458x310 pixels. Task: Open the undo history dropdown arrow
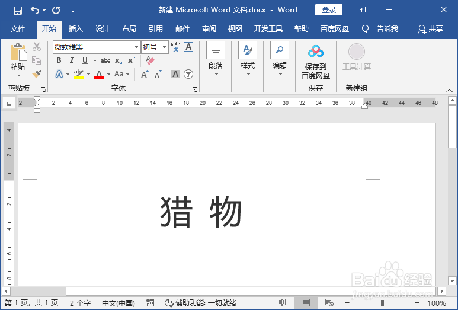click(44, 11)
